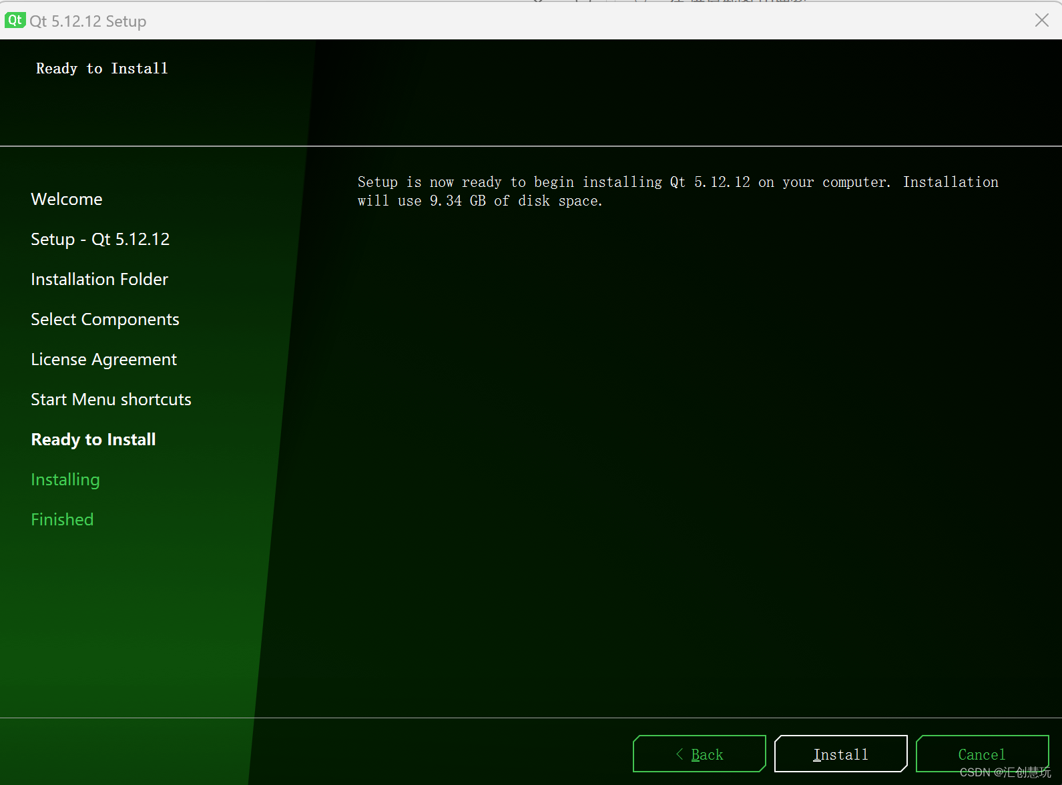The image size is (1062, 785).
Task: Click the 'Qt 5.12.12 Setup' window title
Action: point(87,21)
